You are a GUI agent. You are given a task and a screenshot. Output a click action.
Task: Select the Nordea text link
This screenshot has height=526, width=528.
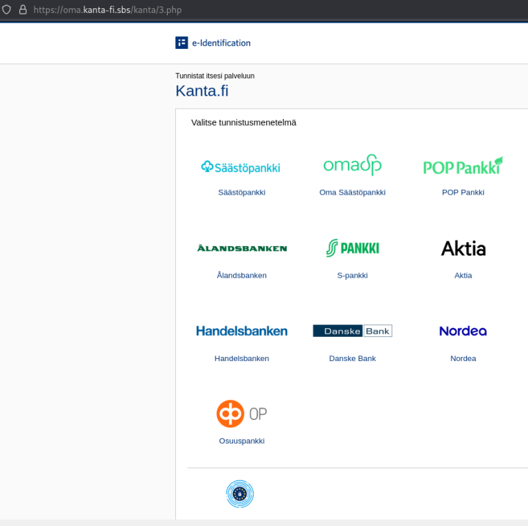point(463,358)
